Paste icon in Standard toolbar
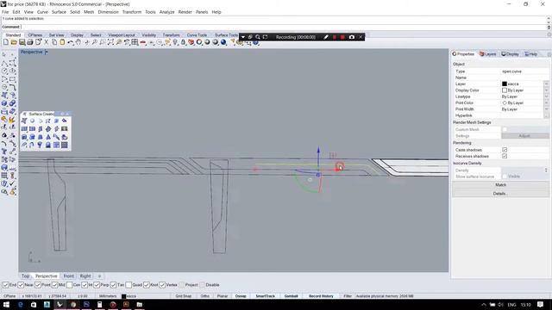Image resolution: width=552 pixels, height=310 pixels. 62,42
